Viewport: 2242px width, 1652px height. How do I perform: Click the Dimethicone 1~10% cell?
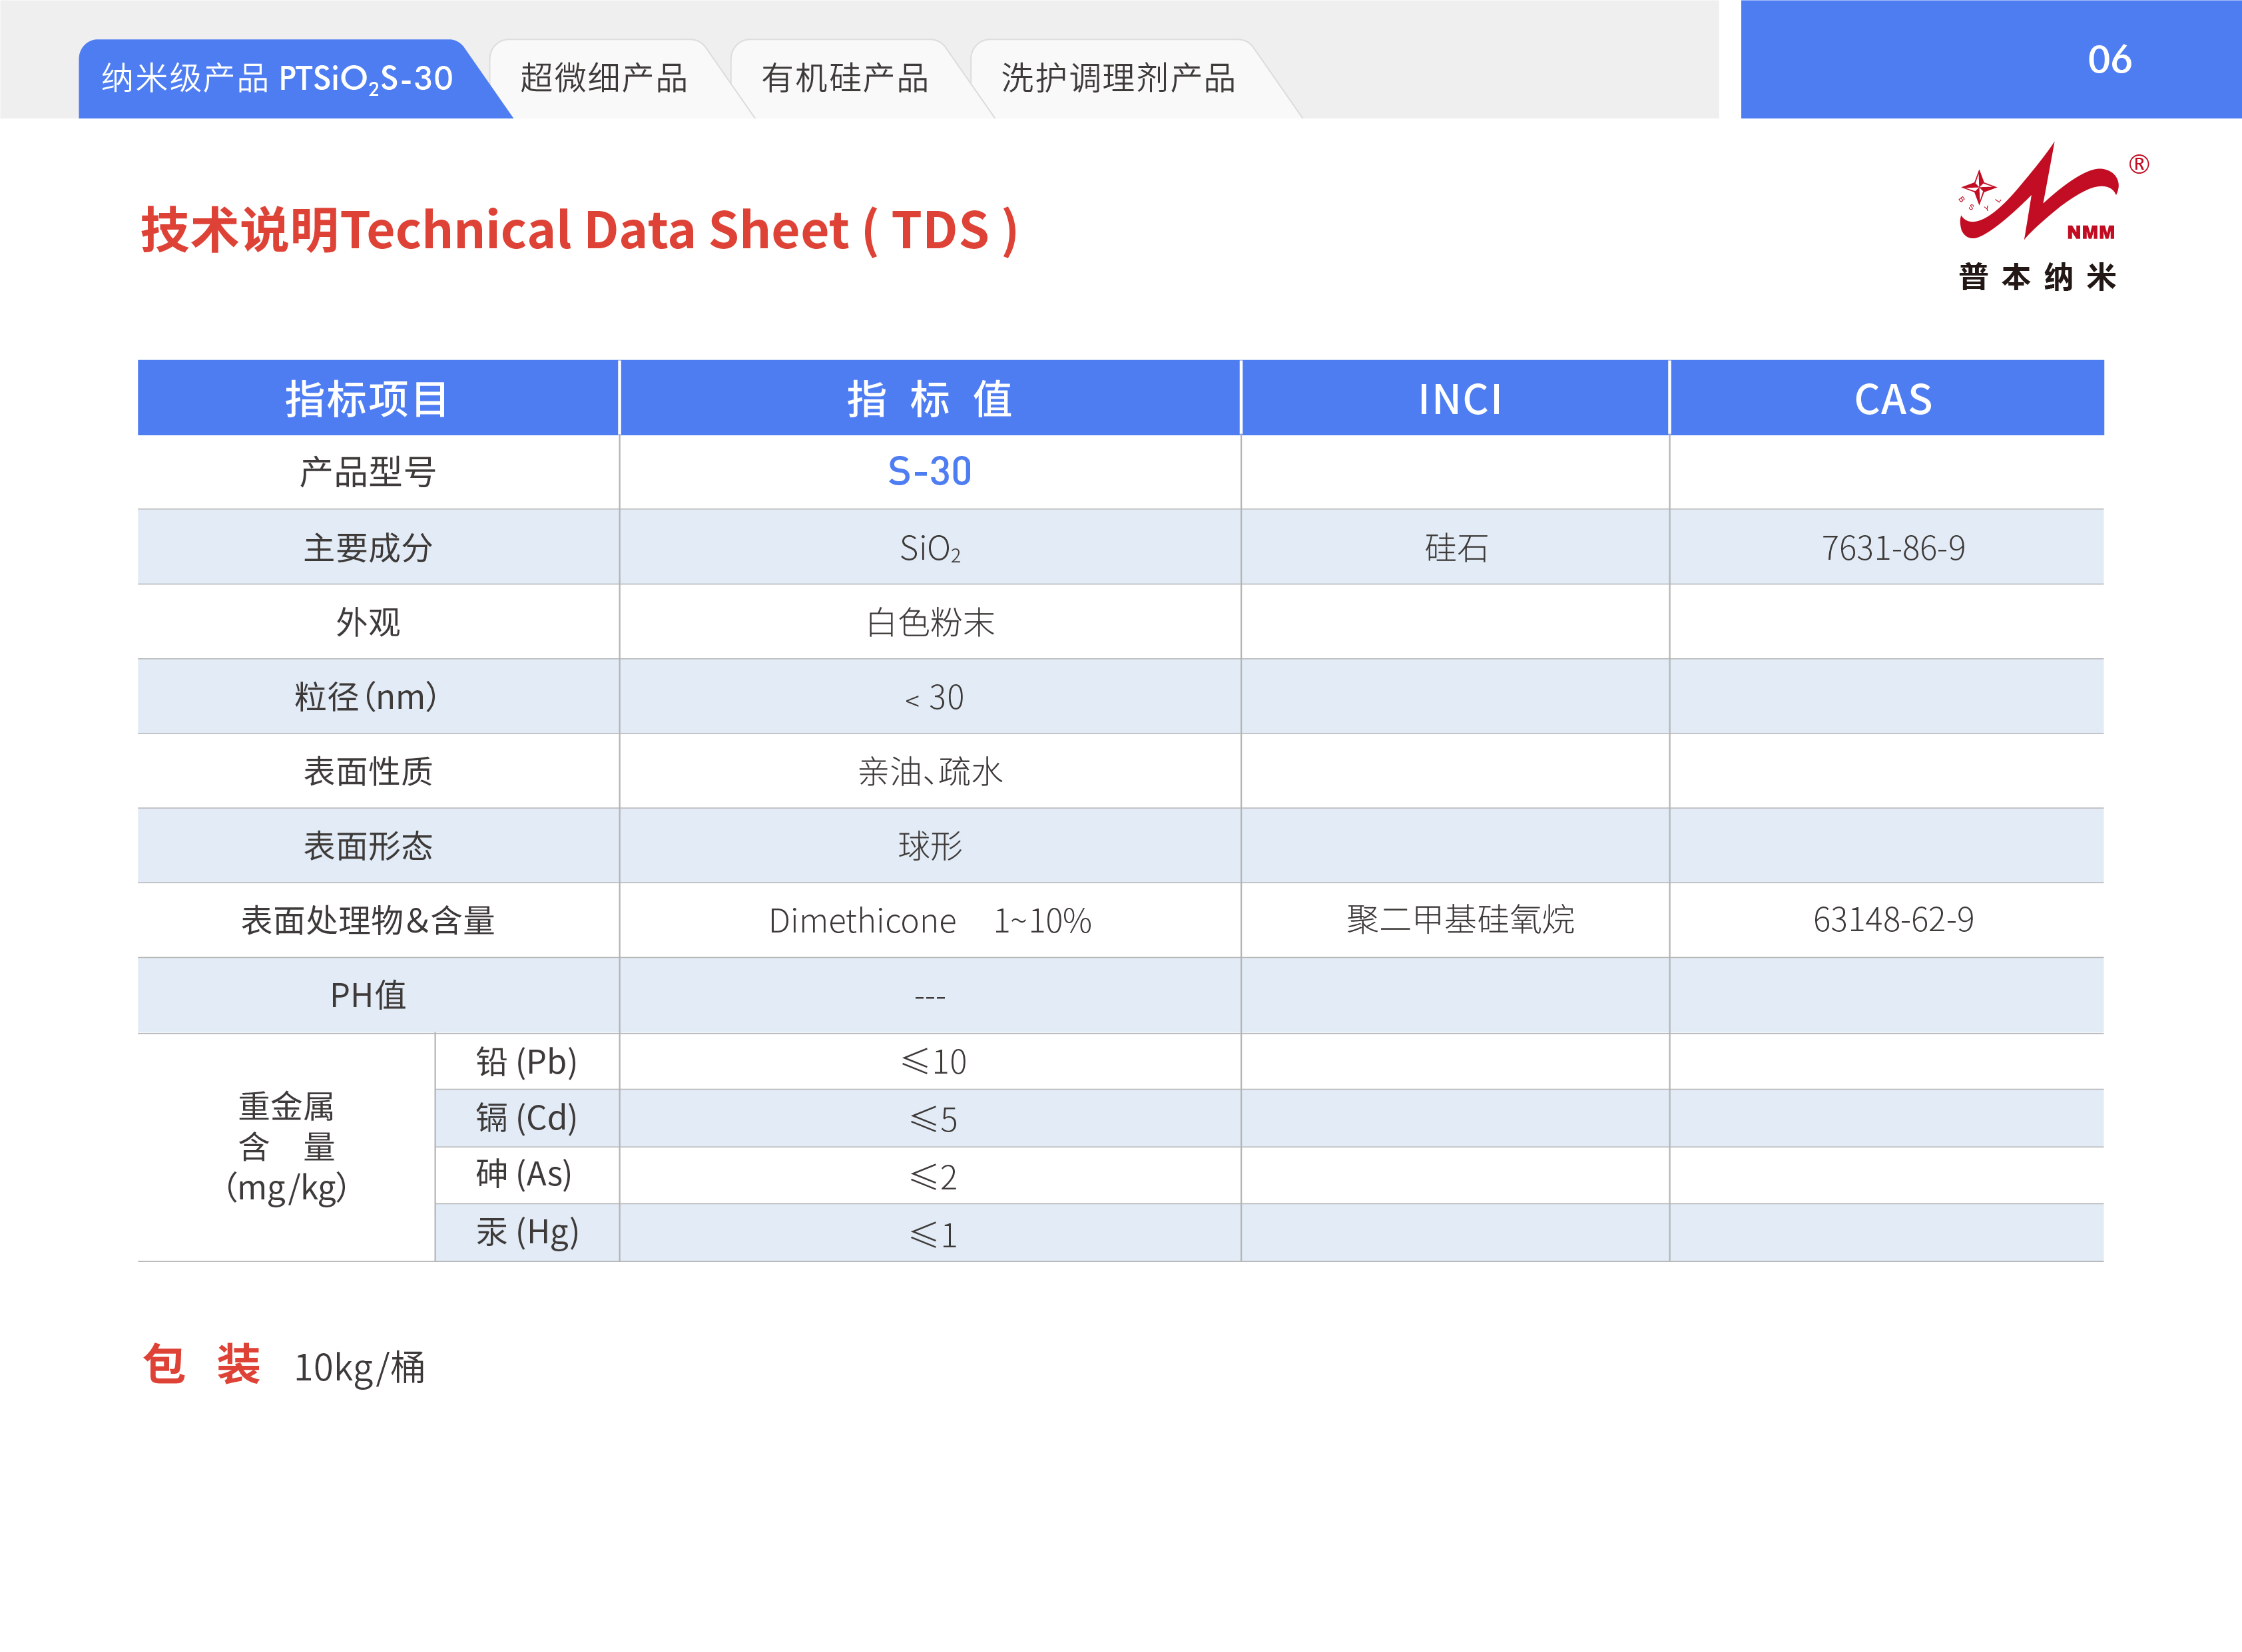point(930,921)
